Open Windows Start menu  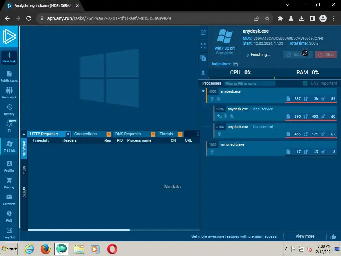pos(9,249)
